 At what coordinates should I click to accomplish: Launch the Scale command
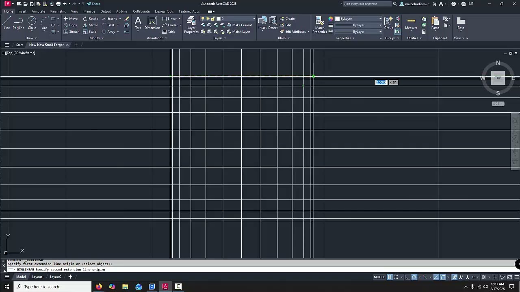[x=90, y=32]
